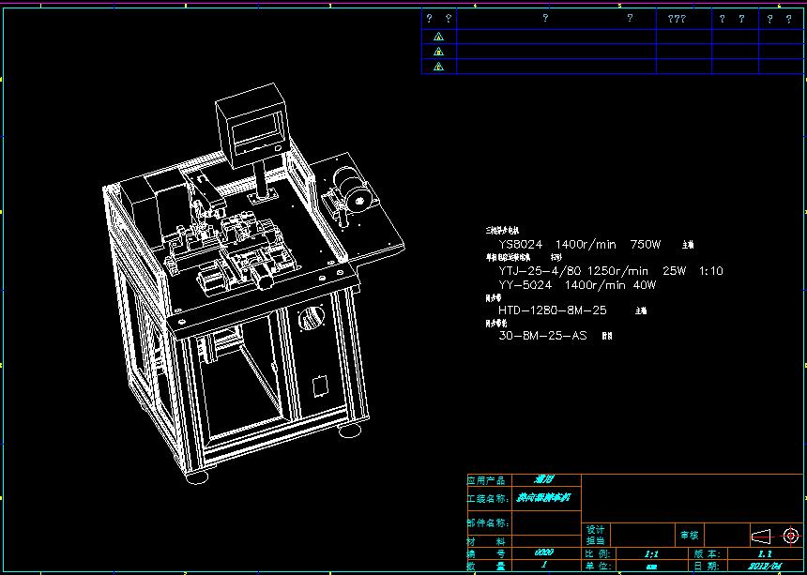
Task: Click the 编号 label in the title block
Action: [486, 554]
